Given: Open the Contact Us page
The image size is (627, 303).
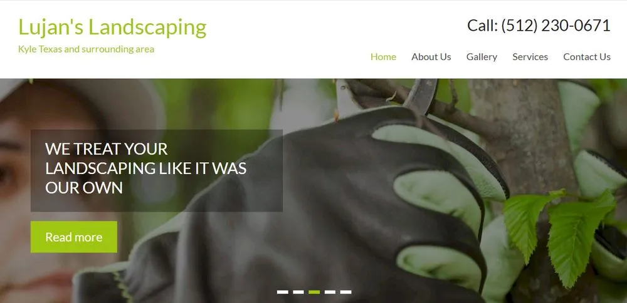Looking at the screenshot, I should click(587, 57).
